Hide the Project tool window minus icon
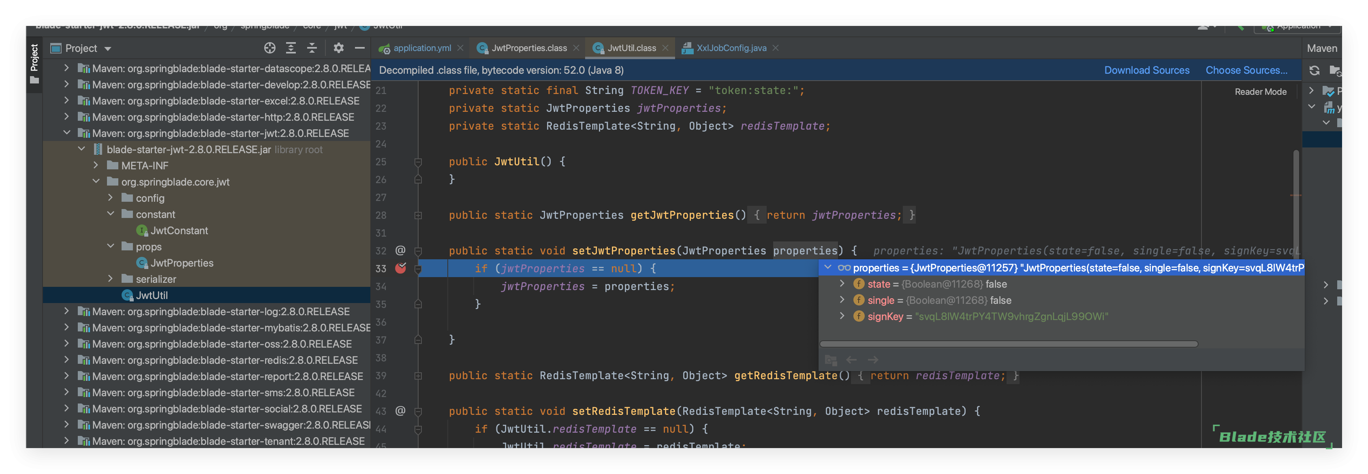This screenshot has width=1368, height=474. coord(359,48)
